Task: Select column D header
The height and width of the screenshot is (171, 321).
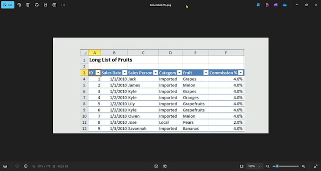Action: point(170,52)
